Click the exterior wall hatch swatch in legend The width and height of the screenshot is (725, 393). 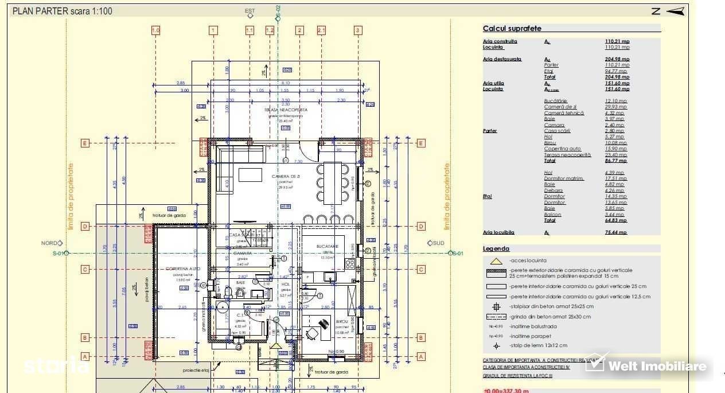[497, 273]
